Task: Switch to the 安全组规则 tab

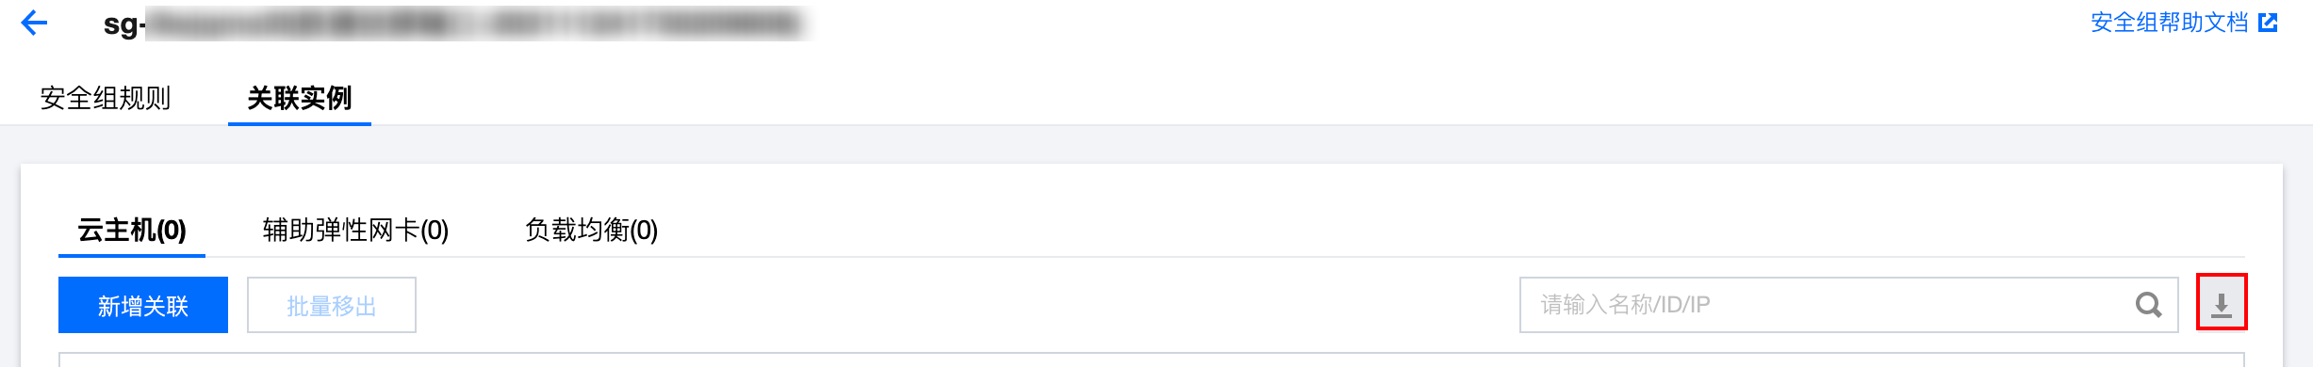Action: pos(106,98)
